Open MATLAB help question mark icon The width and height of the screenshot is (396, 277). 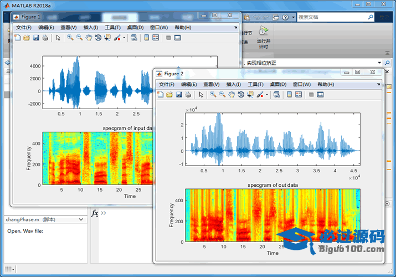point(285,17)
